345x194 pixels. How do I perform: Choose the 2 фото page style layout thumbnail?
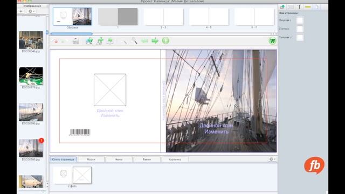(72, 175)
